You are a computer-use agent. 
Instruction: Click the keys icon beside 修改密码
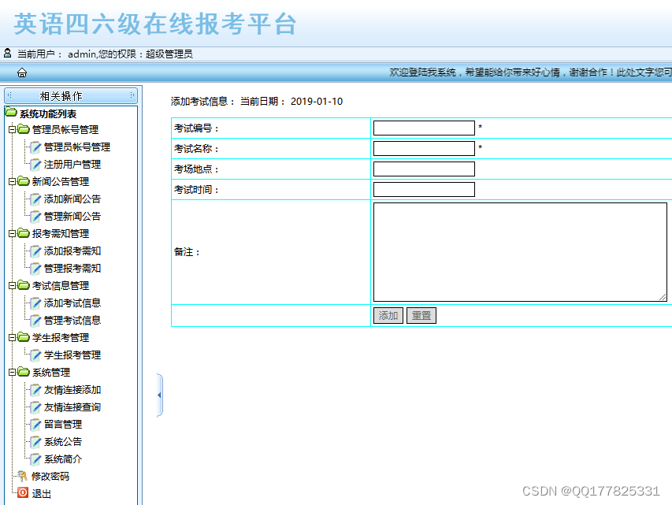22,476
